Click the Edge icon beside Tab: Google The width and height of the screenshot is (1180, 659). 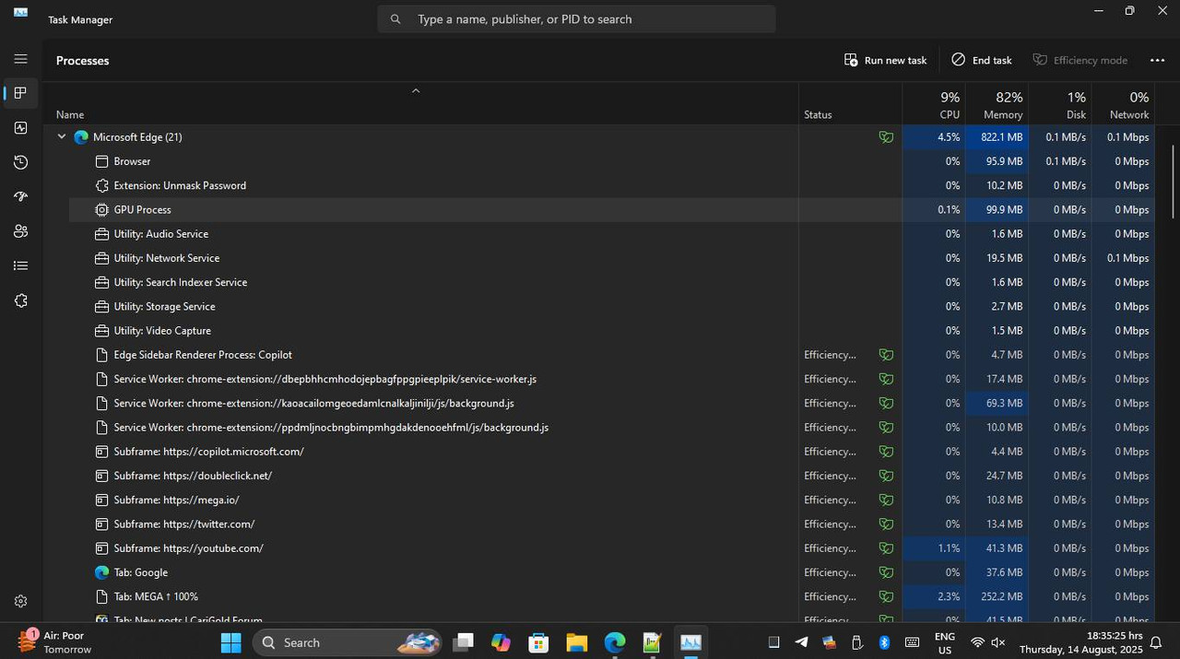[x=101, y=572]
